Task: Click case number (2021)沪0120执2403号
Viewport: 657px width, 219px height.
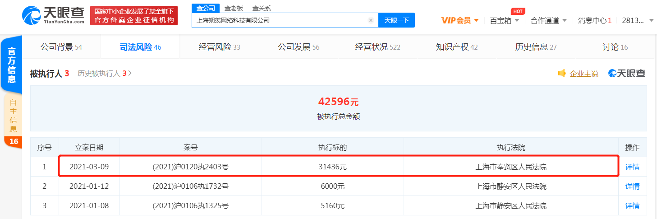Action: click(x=191, y=167)
